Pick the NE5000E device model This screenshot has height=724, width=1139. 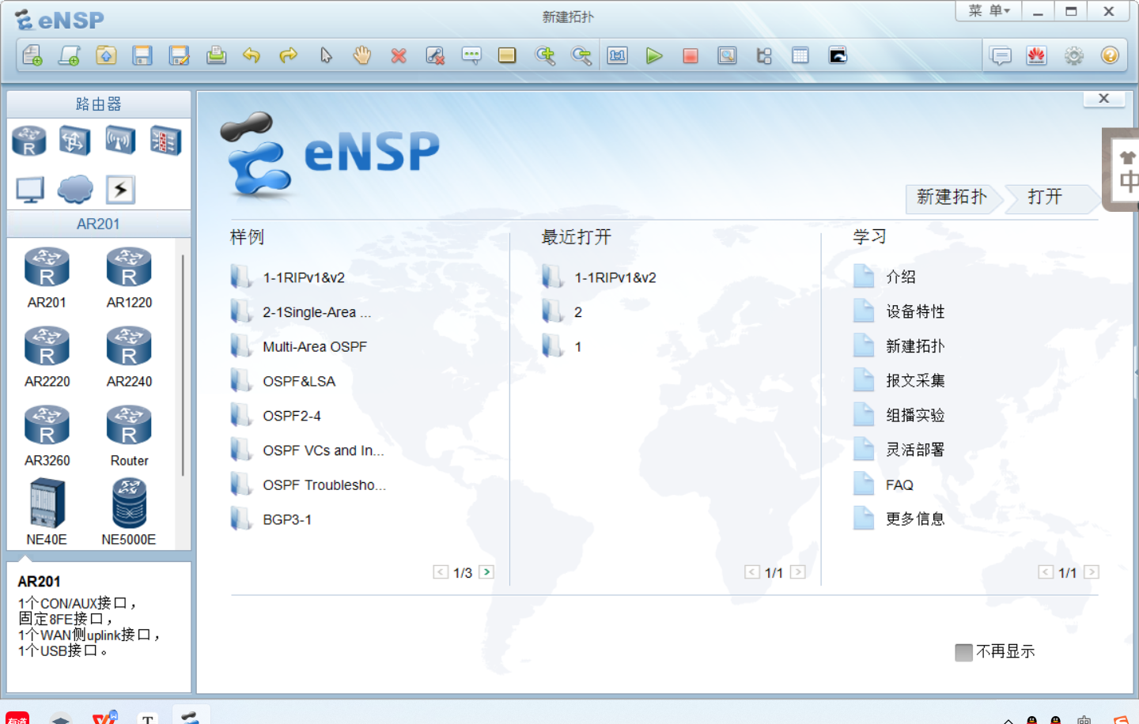coord(129,512)
